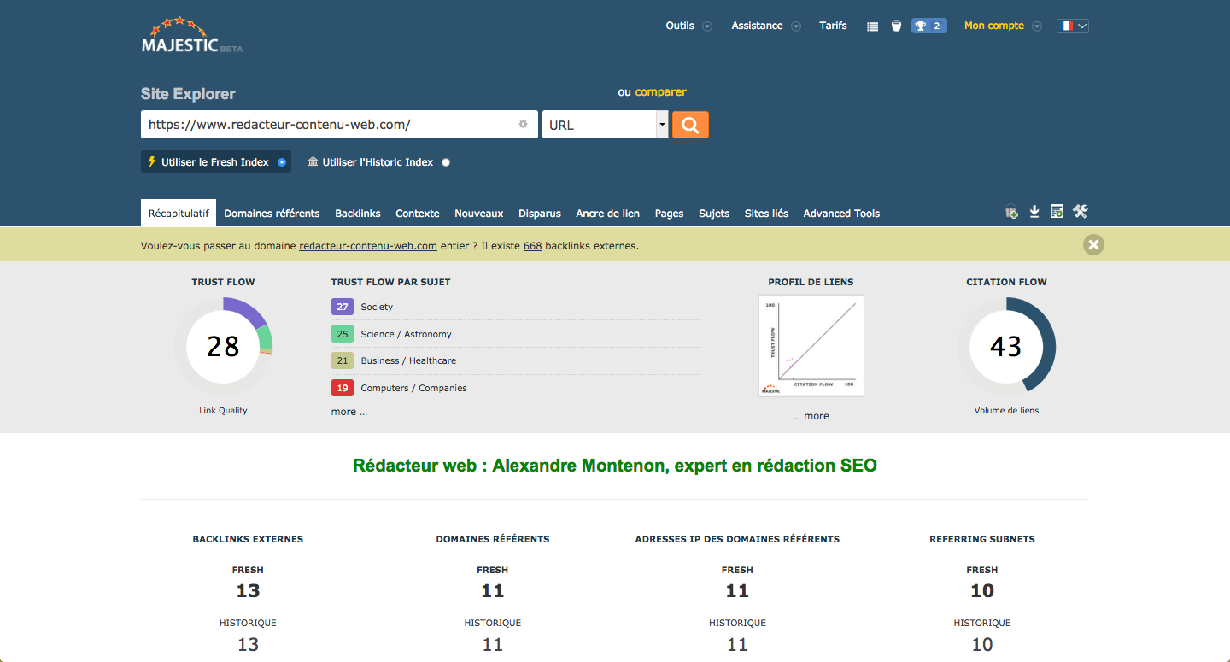The image size is (1230, 662).
Task: Switch to the Disparus tab
Action: [540, 214]
